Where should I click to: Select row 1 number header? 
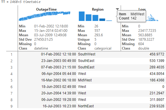point(11,55)
